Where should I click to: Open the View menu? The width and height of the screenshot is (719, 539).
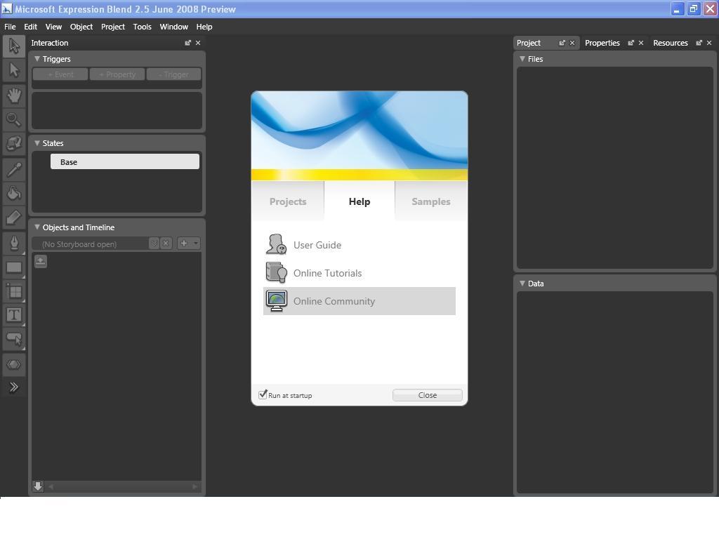tap(53, 27)
